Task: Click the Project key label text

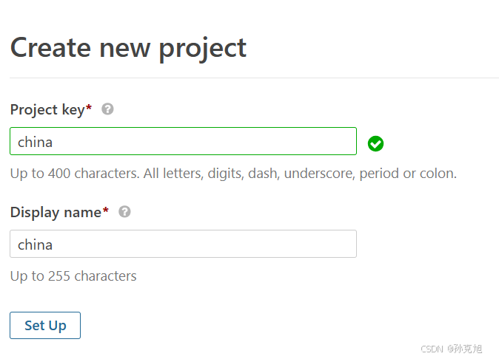Action: tap(47, 110)
